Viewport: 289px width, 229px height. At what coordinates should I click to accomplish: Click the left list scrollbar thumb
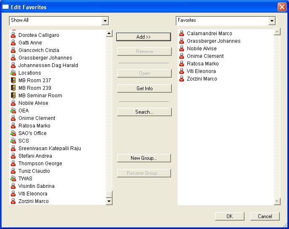coord(109,194)
